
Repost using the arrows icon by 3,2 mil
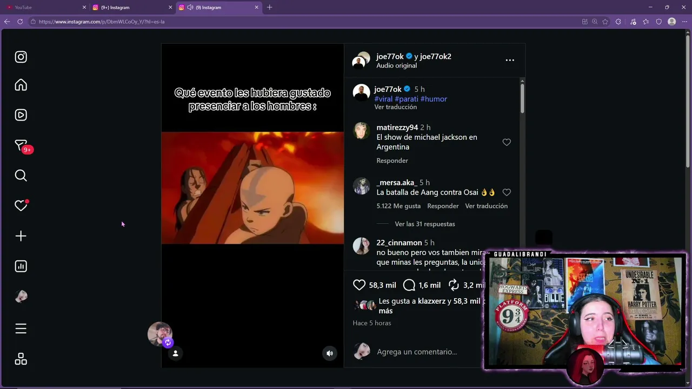454,285
